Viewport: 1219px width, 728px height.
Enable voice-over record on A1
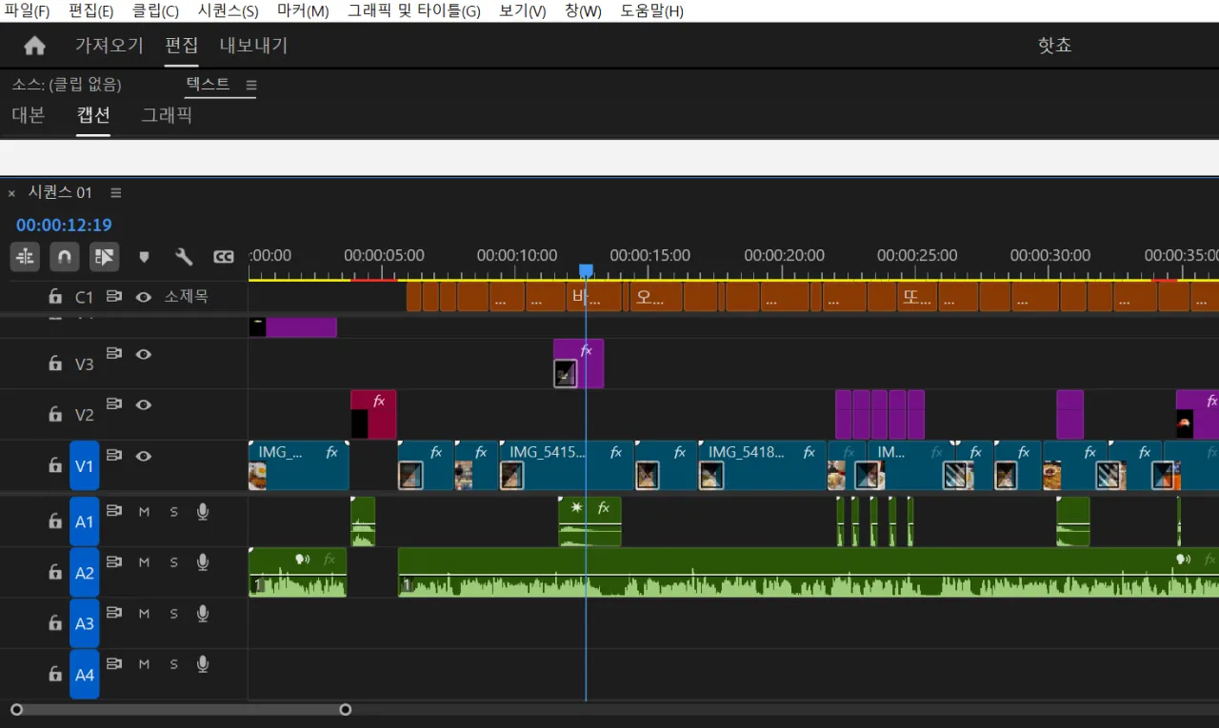(203, 512)
